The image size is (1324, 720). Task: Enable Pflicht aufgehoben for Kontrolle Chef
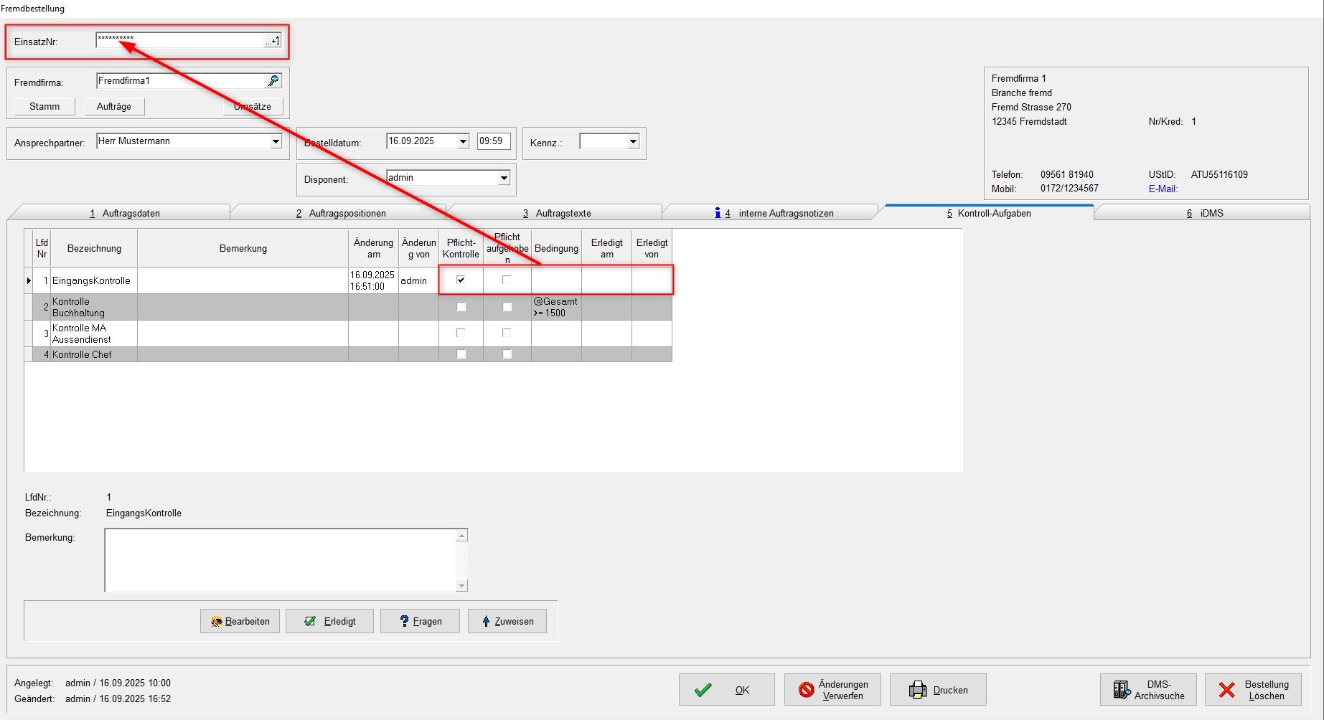(x=507, y=354)
